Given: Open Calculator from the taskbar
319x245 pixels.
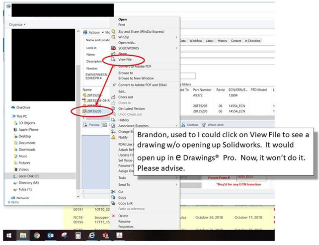Looking at the screenshot, I should [78, 236].
